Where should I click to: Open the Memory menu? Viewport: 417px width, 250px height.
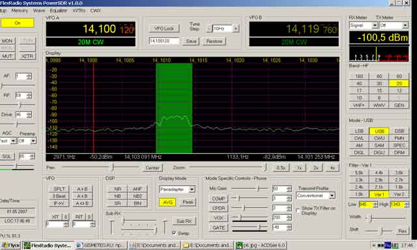[x=20, y=10]
